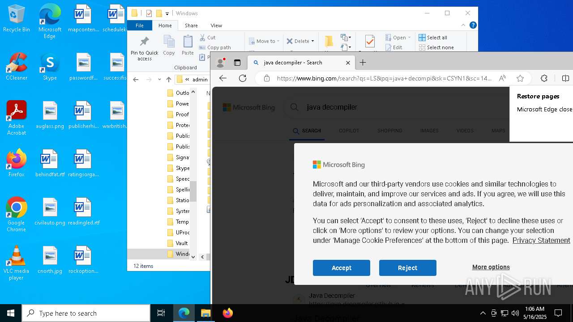Open recent locations dropdown in Explorer
Image resolution: width=573 pixels, height=322 pixels.
pos(159,80)
